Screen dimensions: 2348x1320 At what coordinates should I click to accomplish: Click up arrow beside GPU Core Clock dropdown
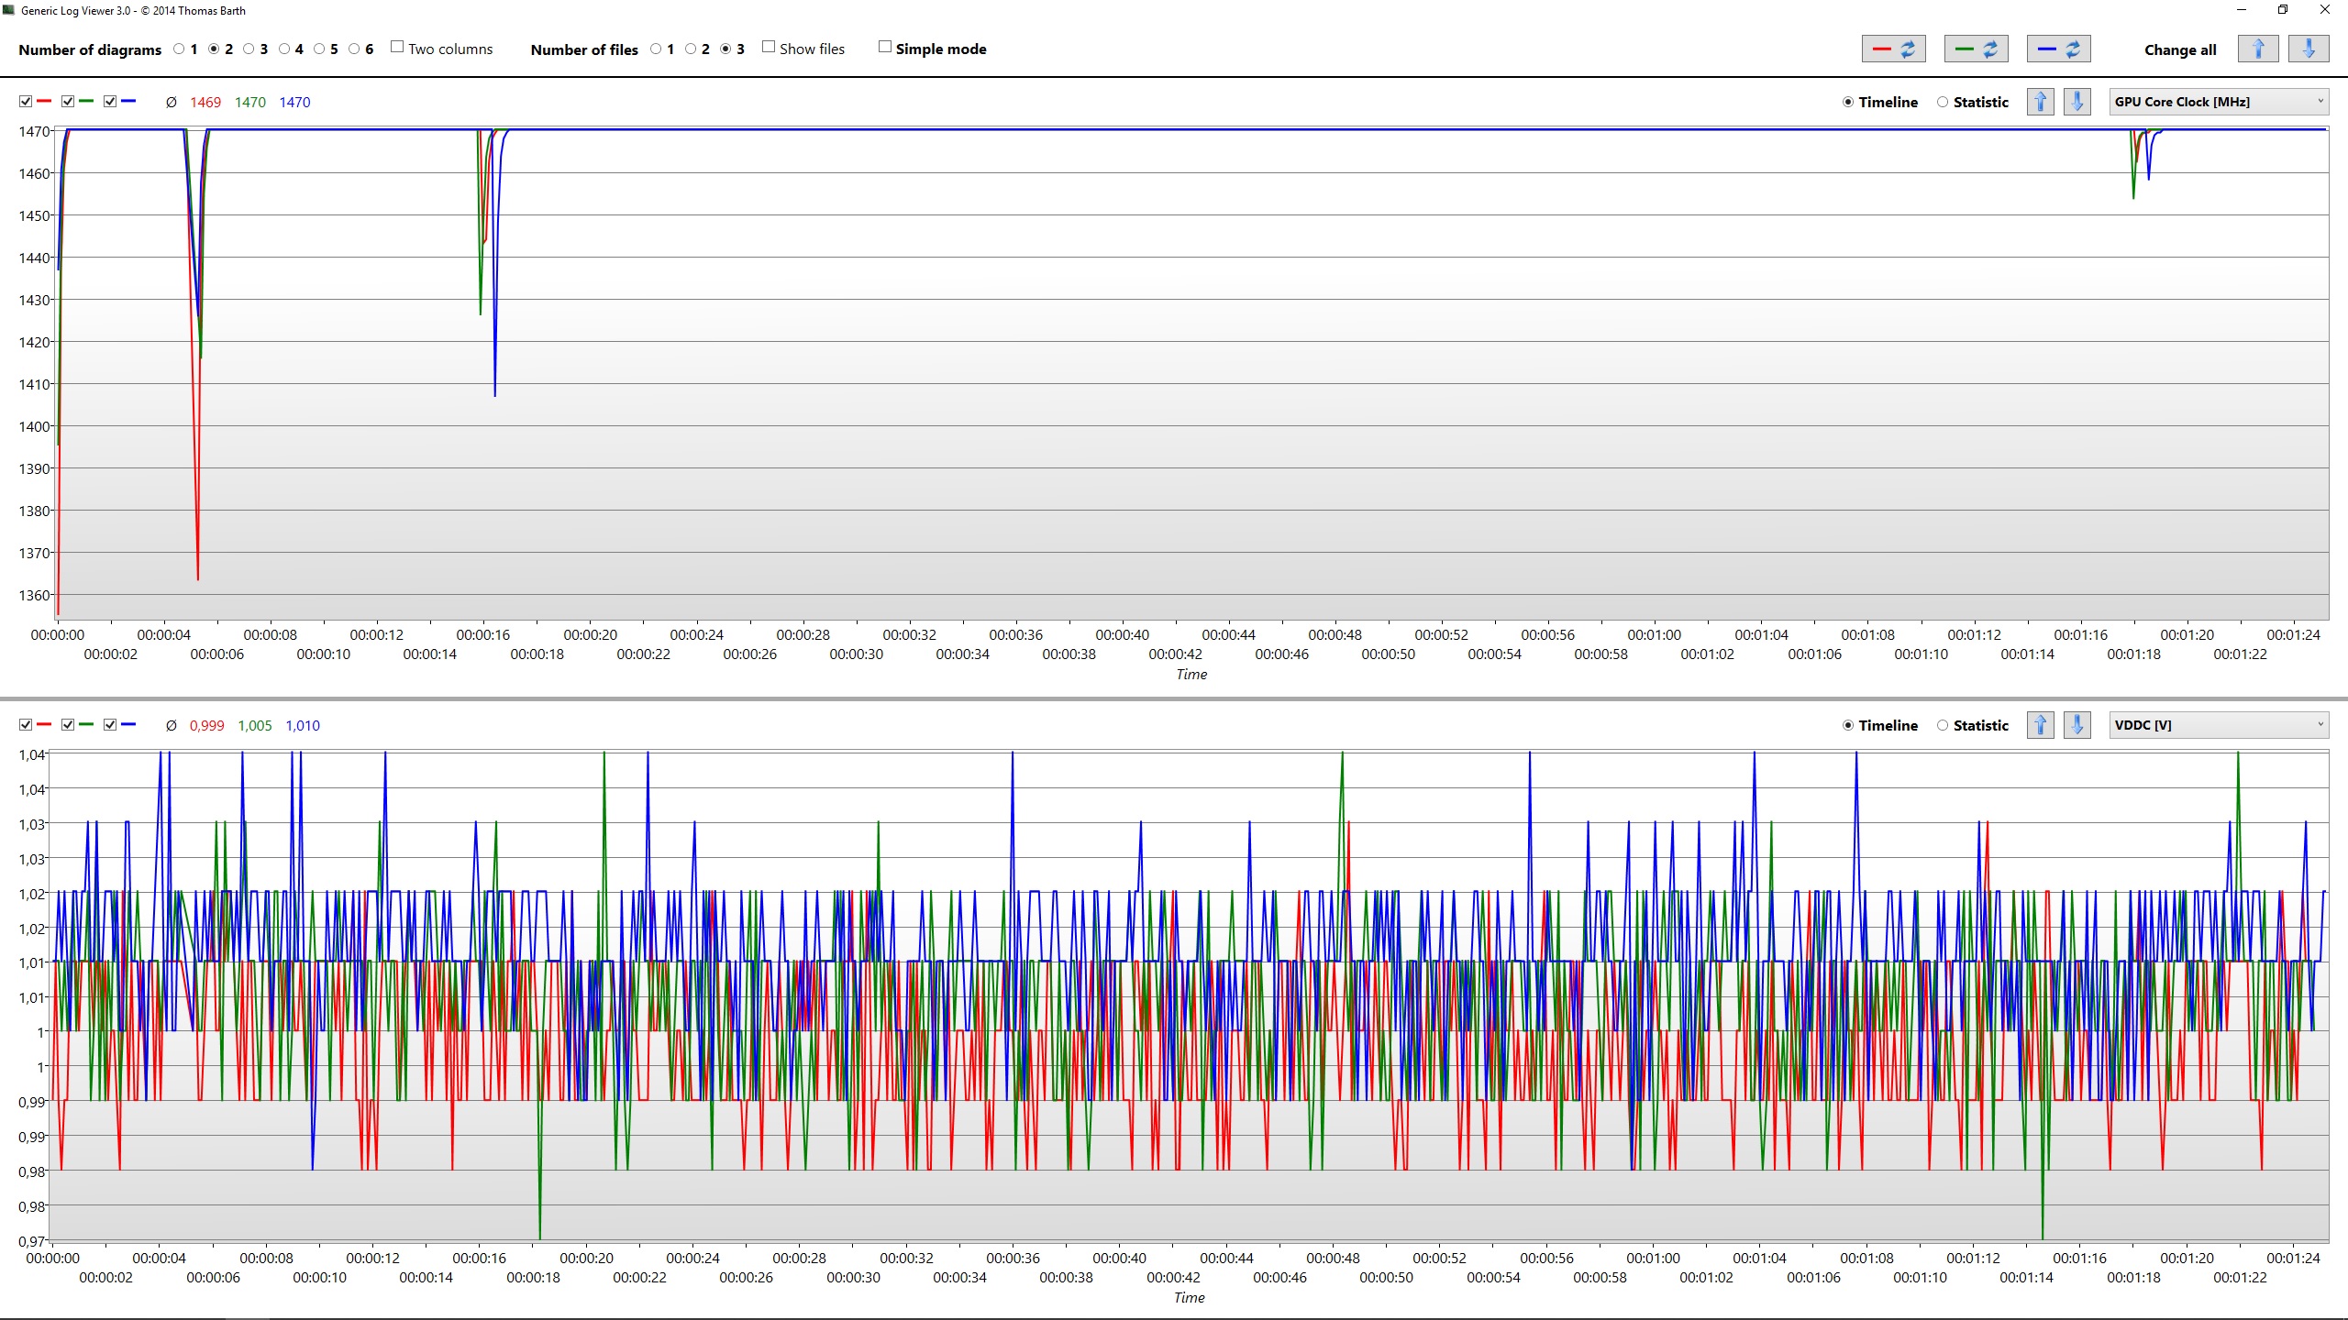pos(2040,102)
